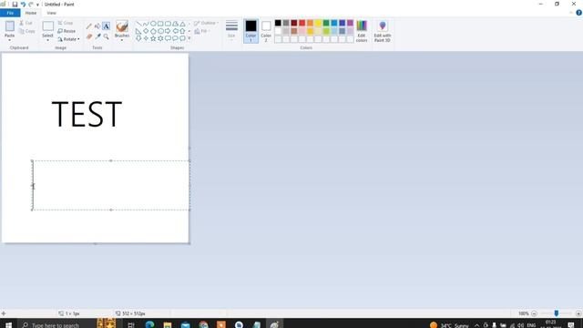Expand the Brushes dropdown arrow

(122, 40)
